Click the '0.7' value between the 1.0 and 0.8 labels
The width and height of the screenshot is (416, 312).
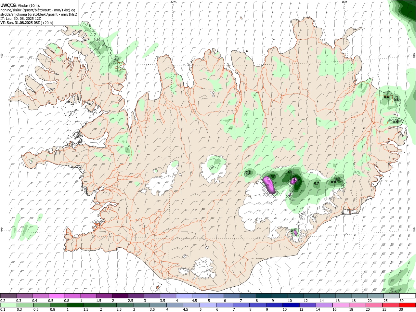pyautogui.click(x=317, y=184)
